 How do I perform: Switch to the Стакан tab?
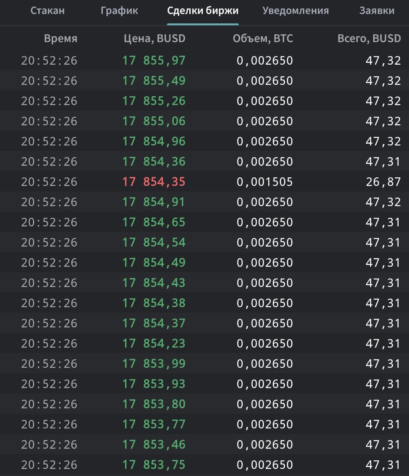[x=48, y=10]
